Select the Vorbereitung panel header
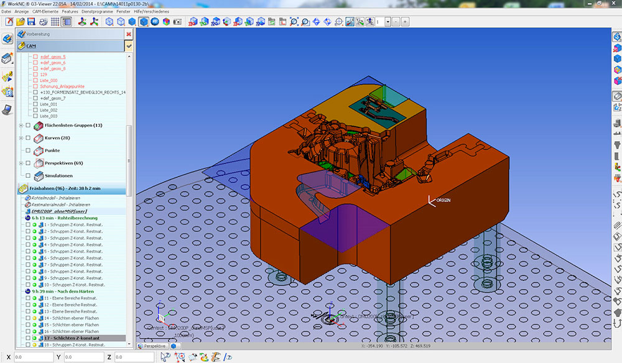622x363 pixels. click(71, 34)
